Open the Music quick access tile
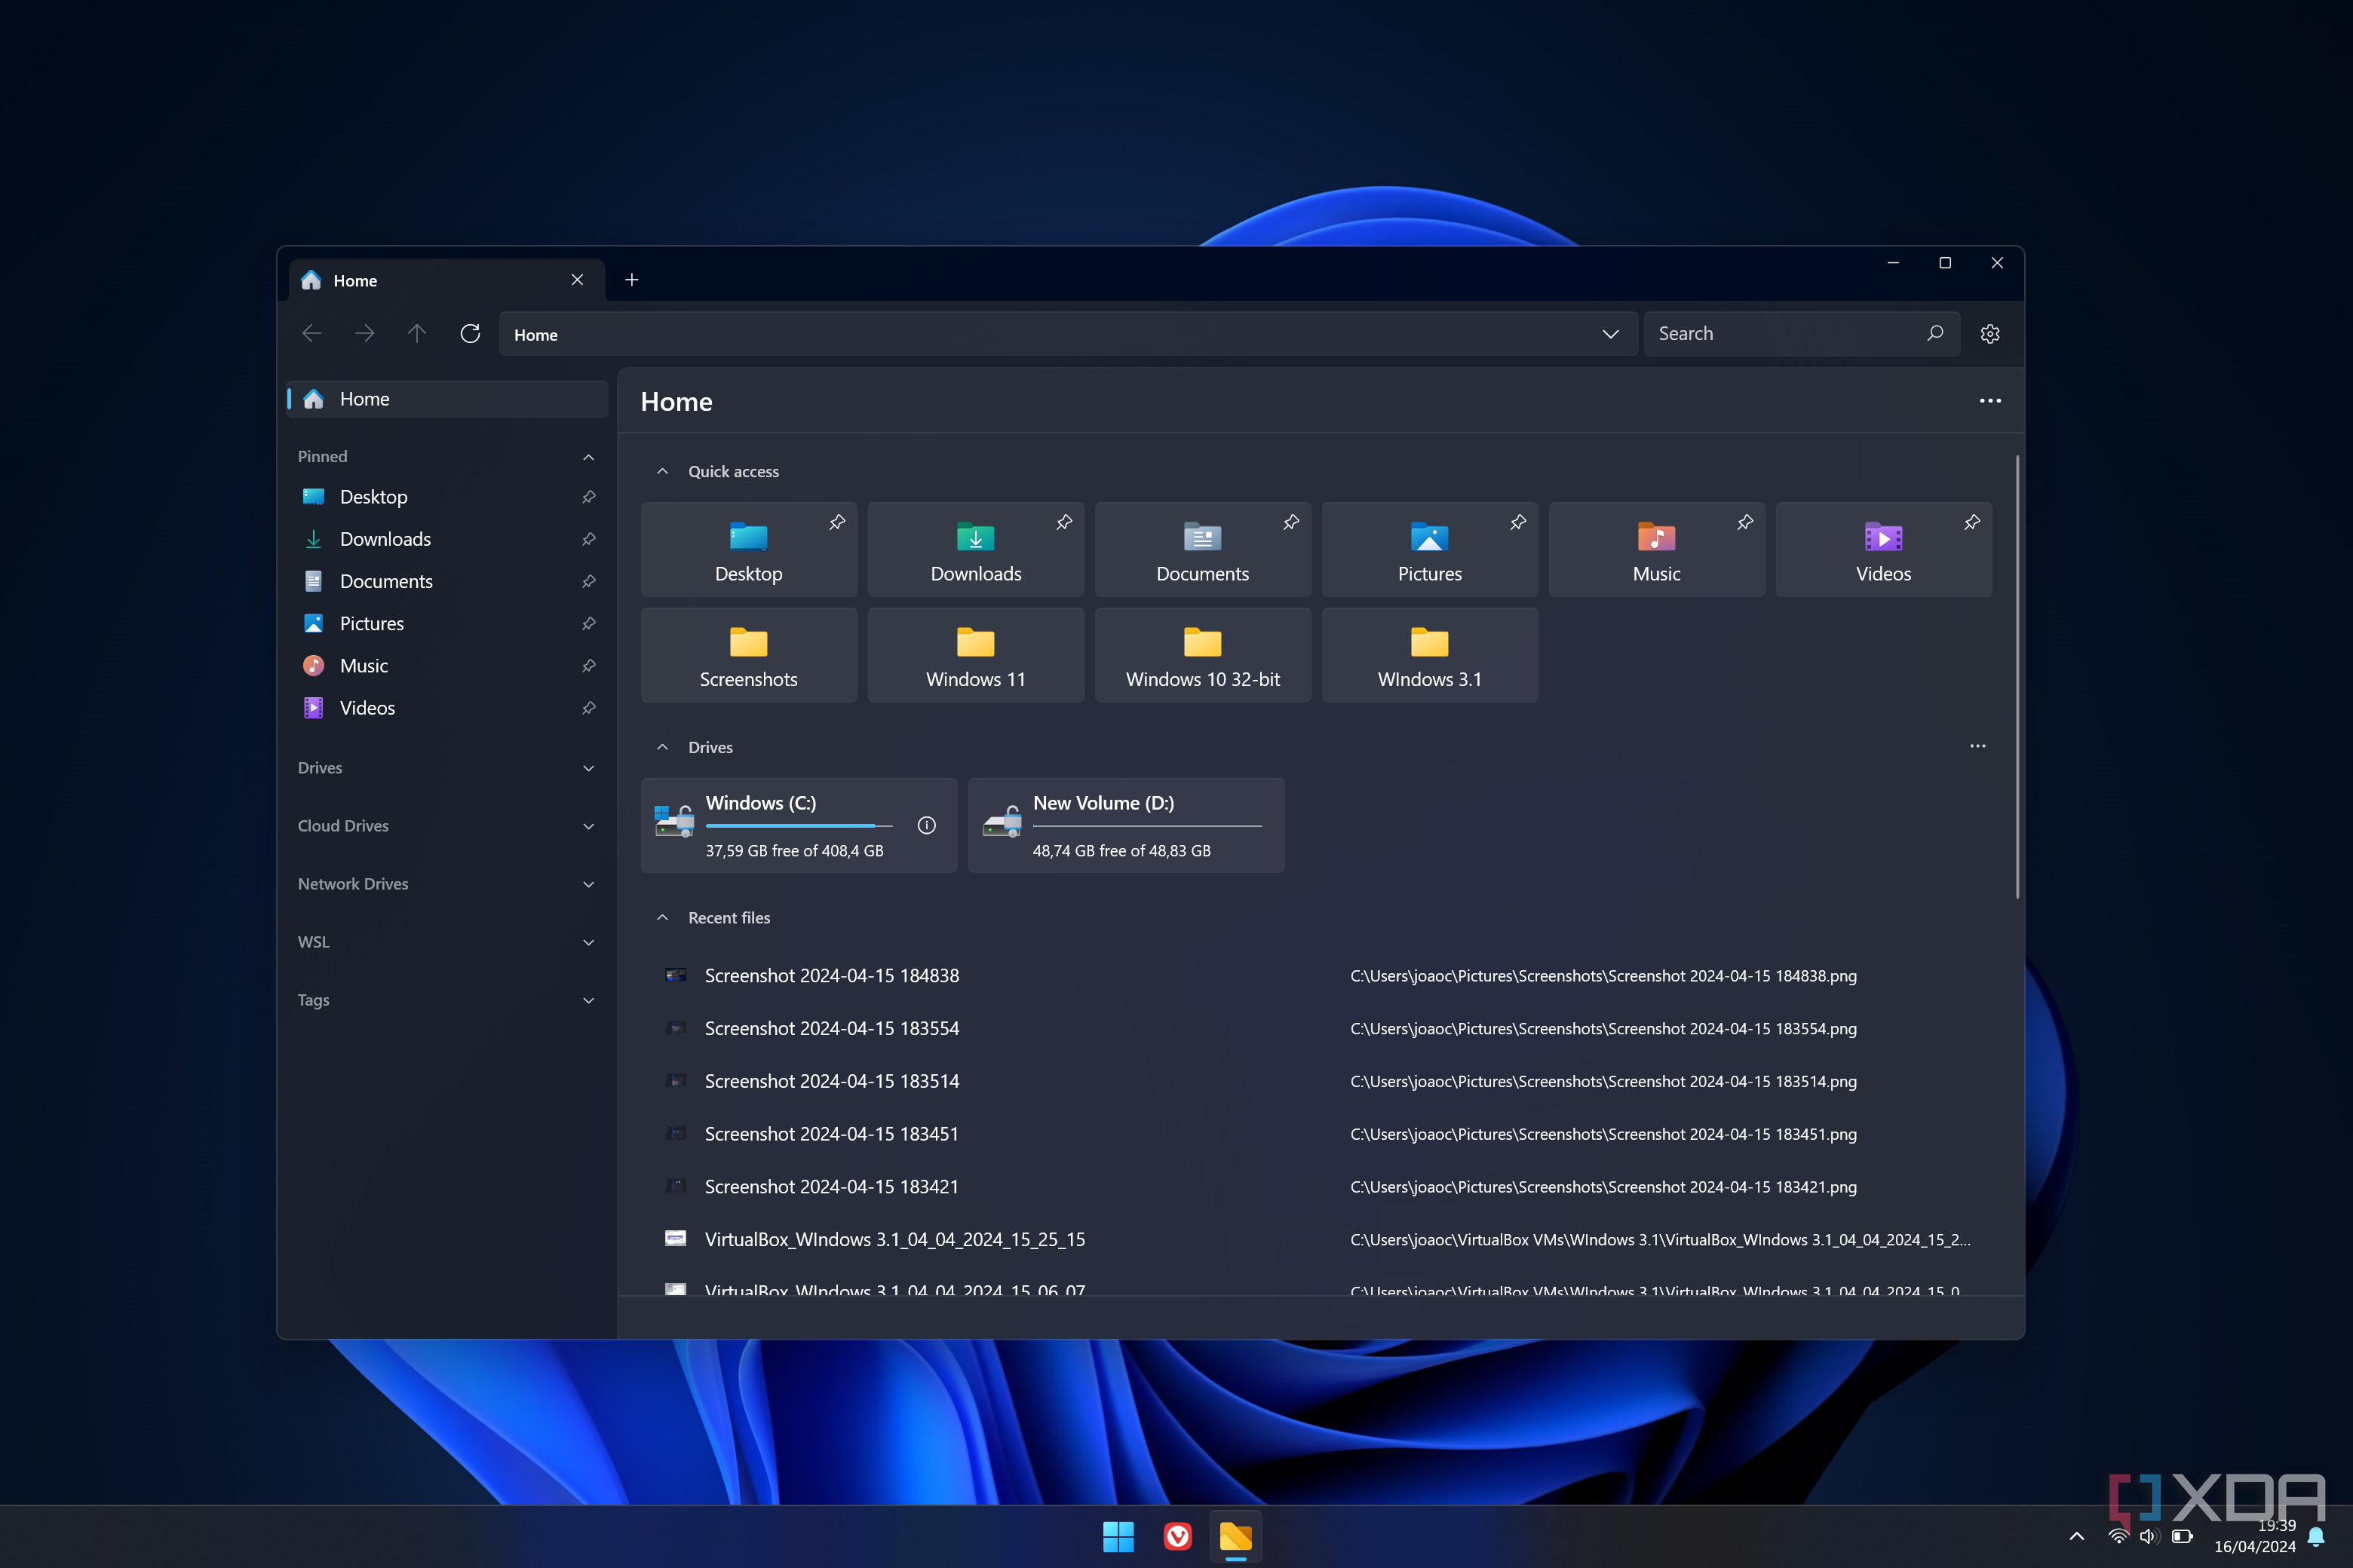The height and width of the screenshot is (1568, 2353). 1657,549
